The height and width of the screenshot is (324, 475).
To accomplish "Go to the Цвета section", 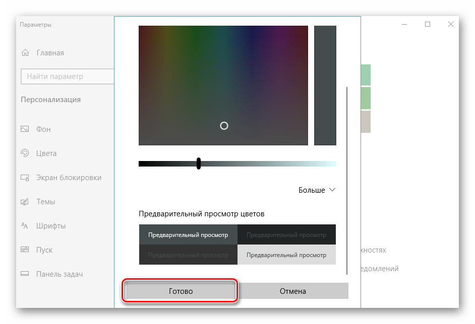I will point(46,153).
